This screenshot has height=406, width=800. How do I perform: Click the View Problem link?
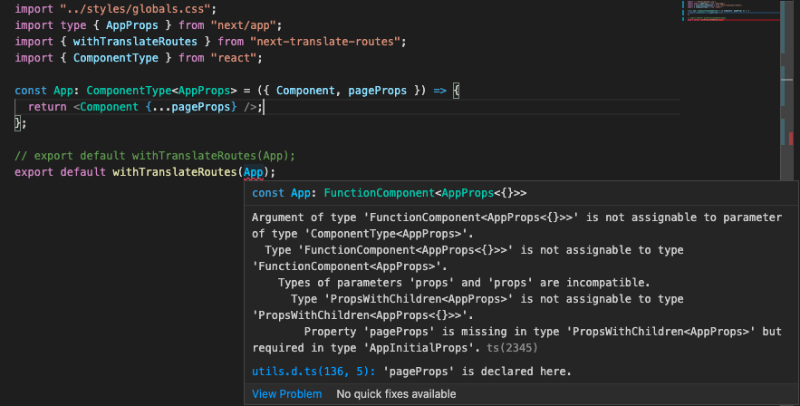click(x=286, y=393)
